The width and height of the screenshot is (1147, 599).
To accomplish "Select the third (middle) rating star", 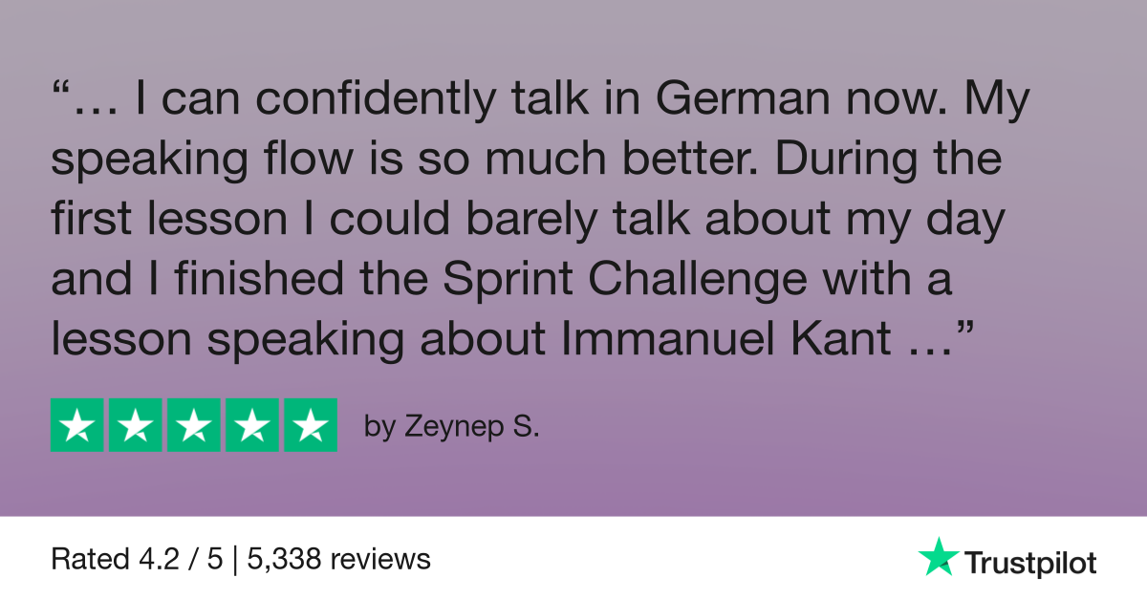I will click(x=194, y=425).
